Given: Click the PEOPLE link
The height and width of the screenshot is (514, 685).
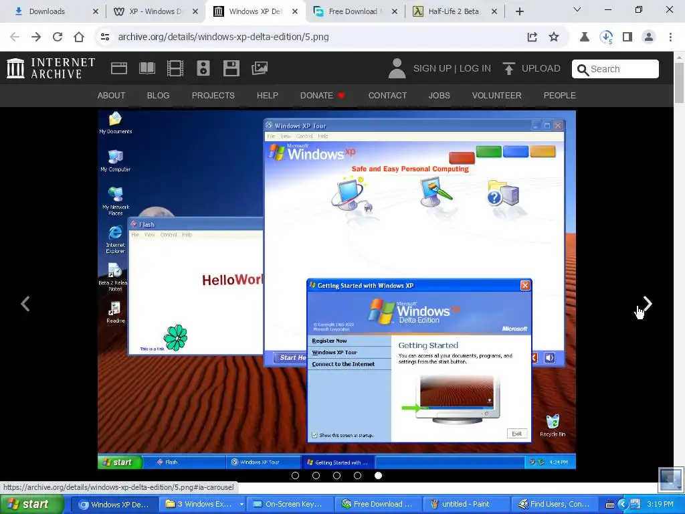Looking at the screenshot, I should (x=560, y=95).
